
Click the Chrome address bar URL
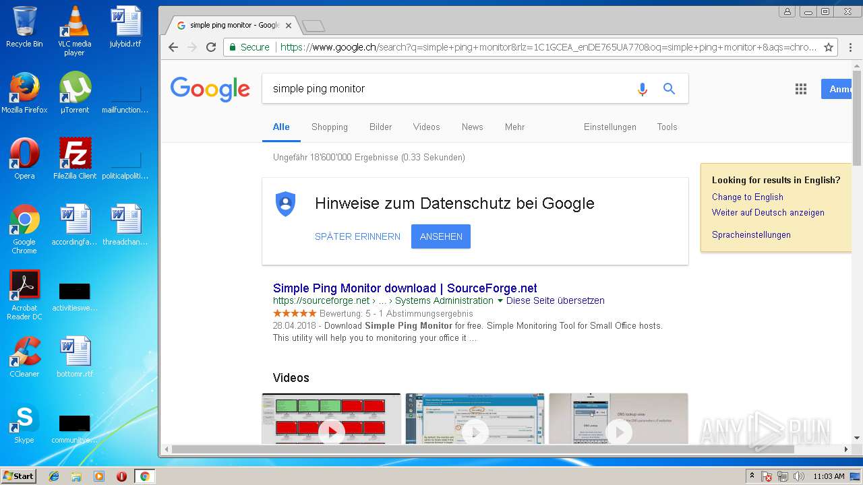click(547, 47)
